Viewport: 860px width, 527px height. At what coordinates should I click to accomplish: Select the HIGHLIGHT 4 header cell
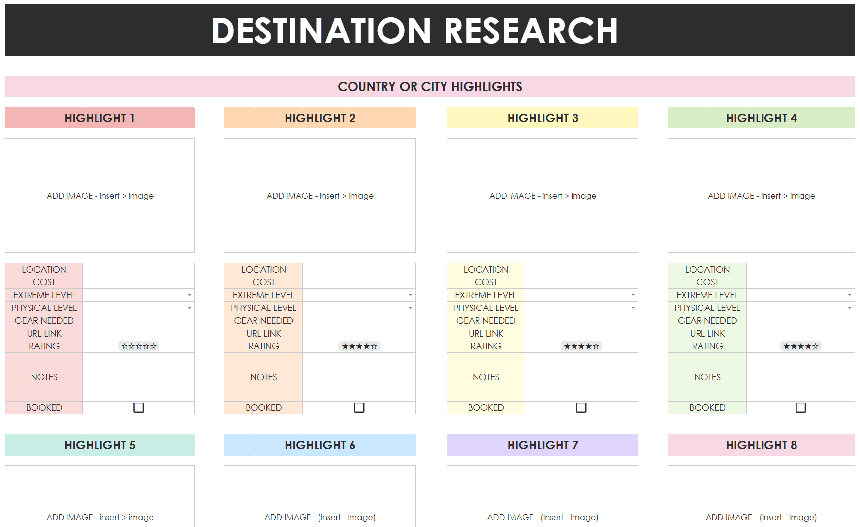click(x=761, y=118)
